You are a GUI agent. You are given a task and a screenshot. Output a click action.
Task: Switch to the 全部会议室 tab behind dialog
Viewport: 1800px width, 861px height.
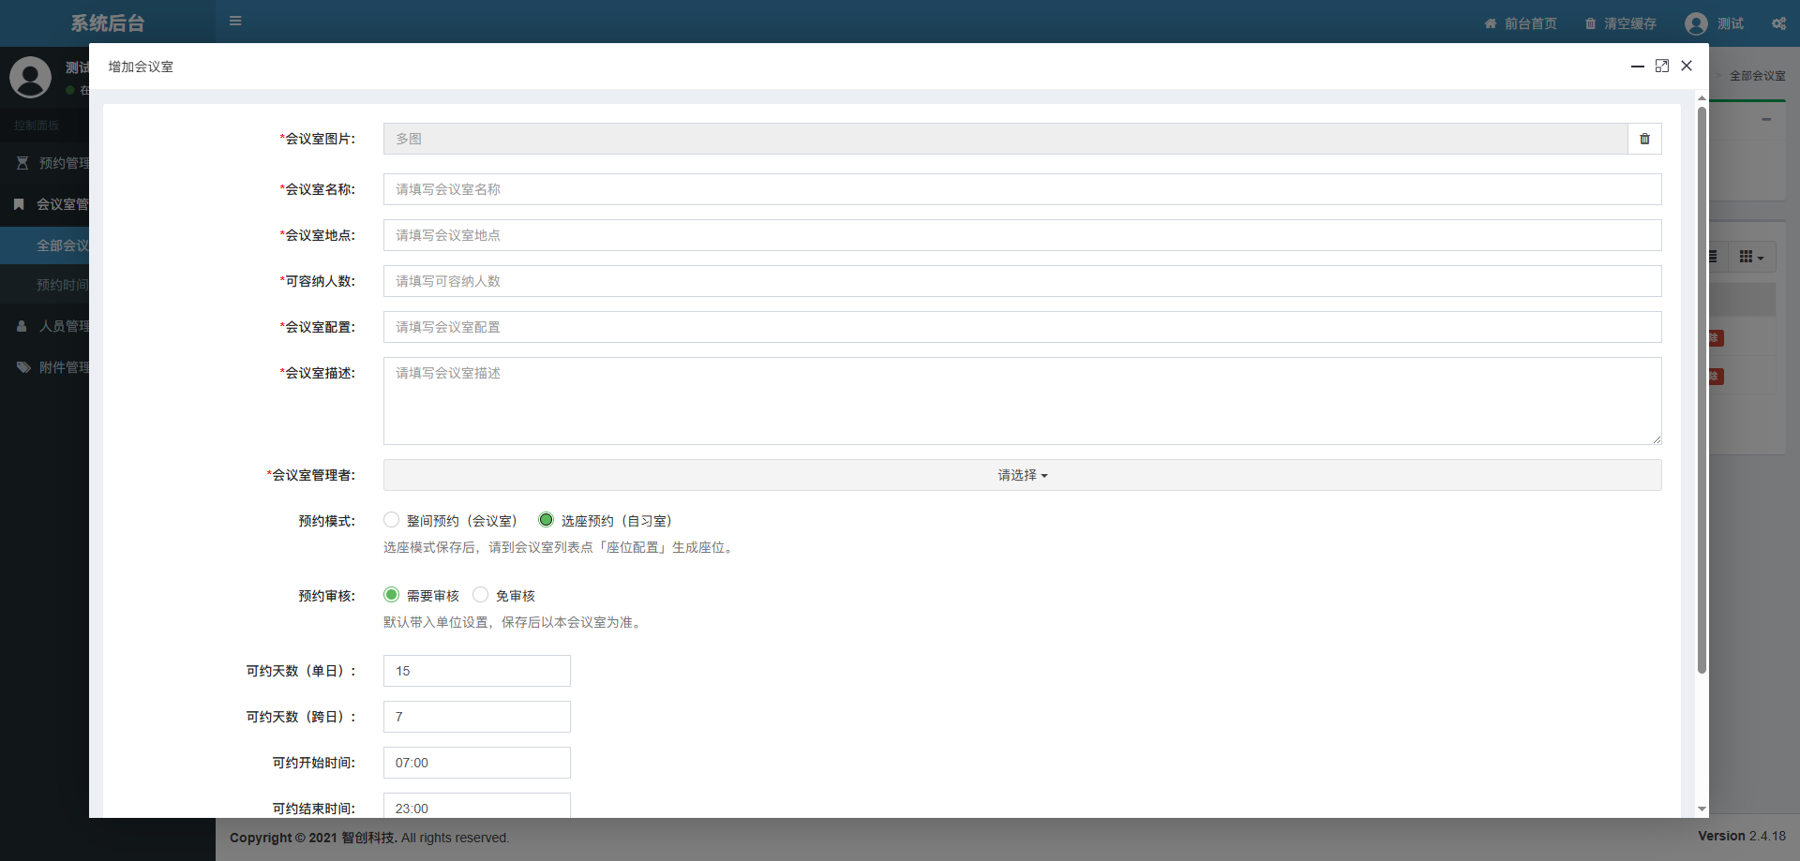pyautogui.click(x=1757, y=76)
